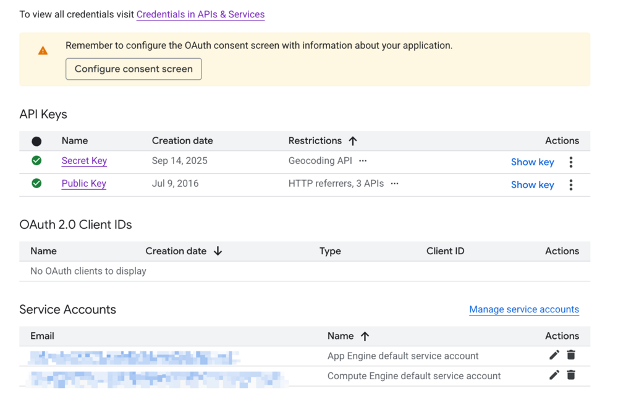Edit Compute Engine default service account
This screenshot has width=618, height=394.
pyautogui.click(x=554, y=375)
